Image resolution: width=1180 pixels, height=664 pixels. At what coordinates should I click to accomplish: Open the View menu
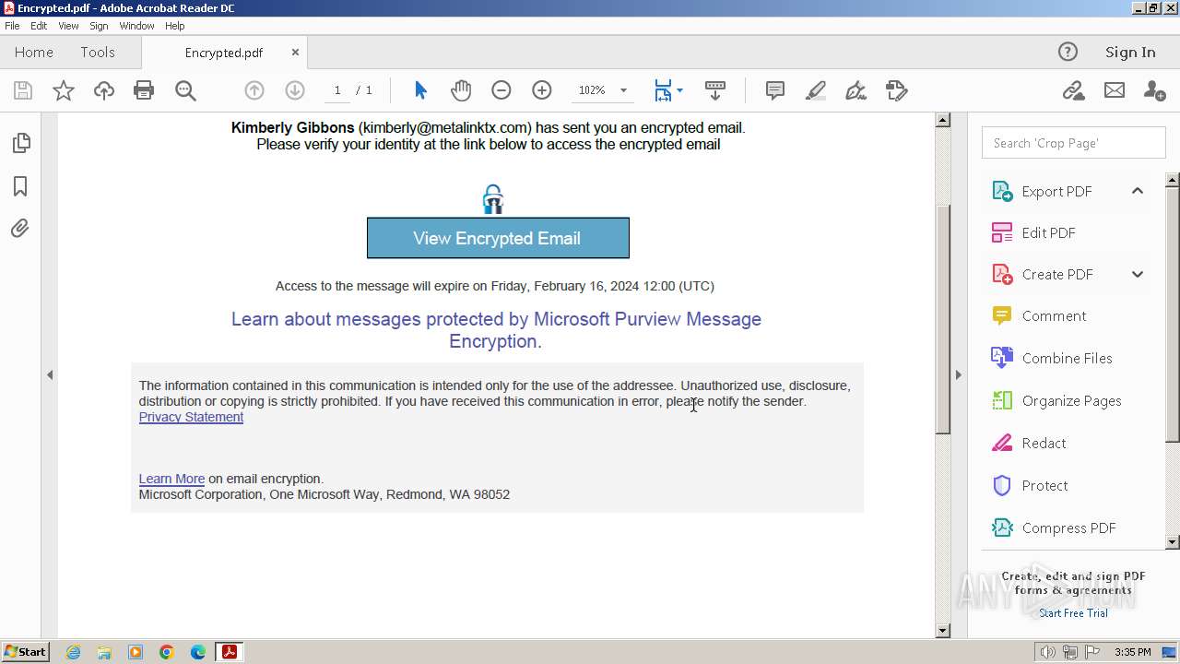[x=69, y=26]
